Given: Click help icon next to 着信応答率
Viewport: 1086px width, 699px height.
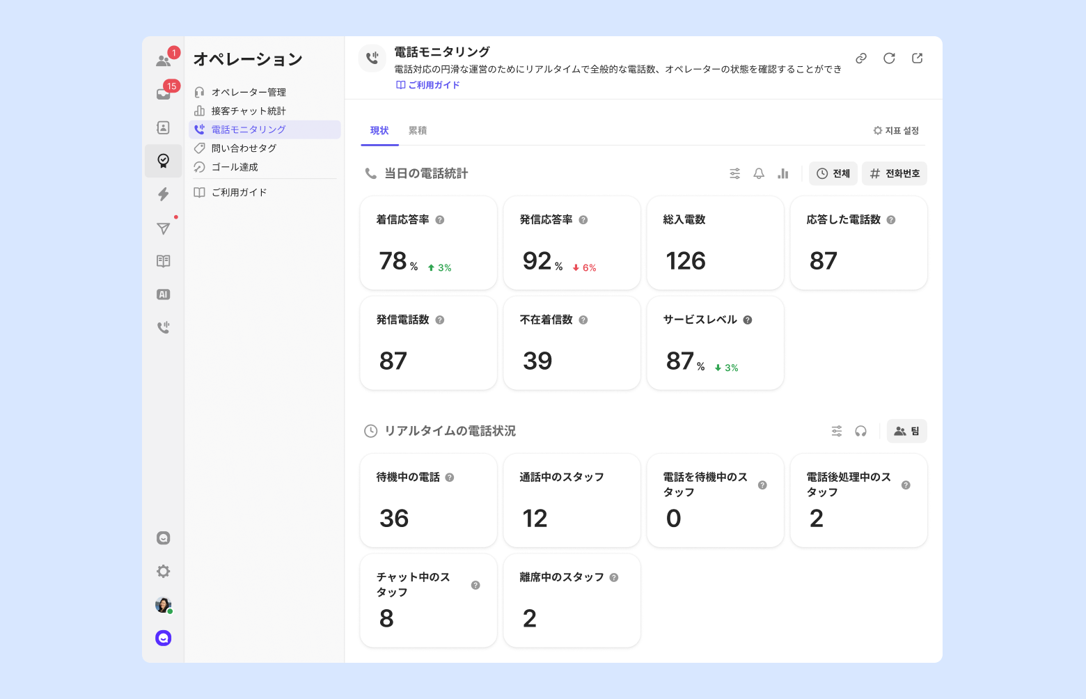Looking at the screenshot, I should click(x=440, y=220).
